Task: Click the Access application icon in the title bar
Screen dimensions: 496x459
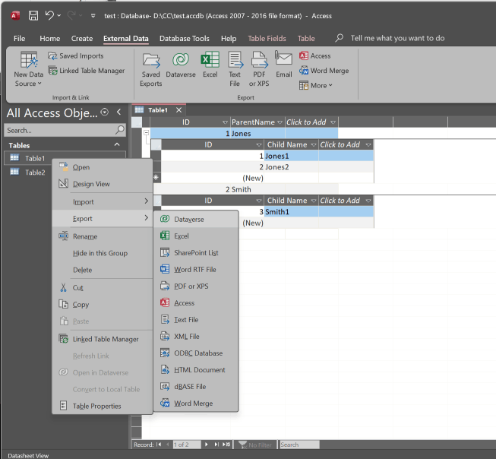Action: 15,15
